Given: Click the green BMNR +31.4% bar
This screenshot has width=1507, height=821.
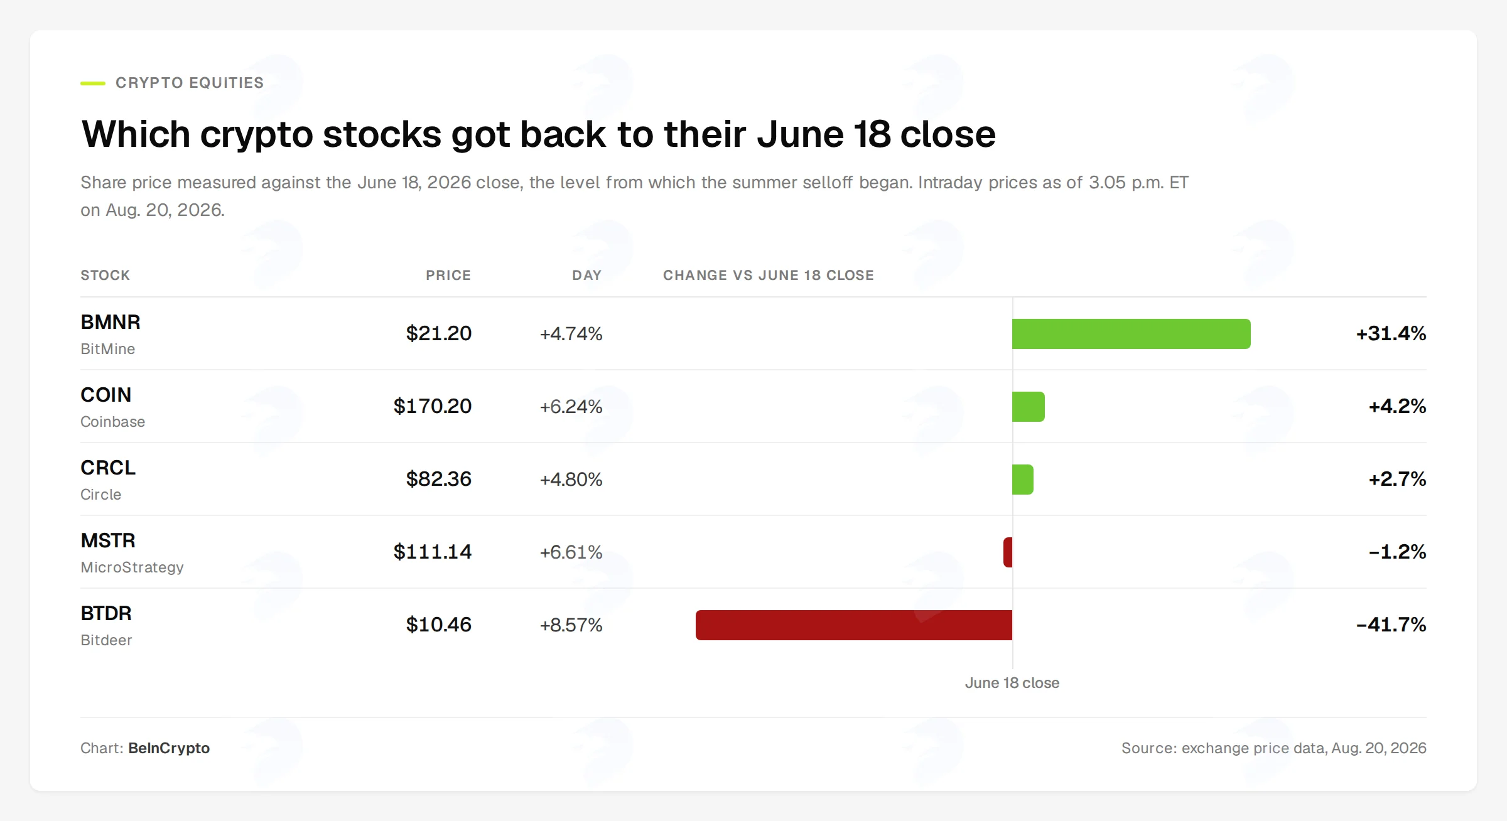Looking at the screenshot, I should [x=1132, y=334].
